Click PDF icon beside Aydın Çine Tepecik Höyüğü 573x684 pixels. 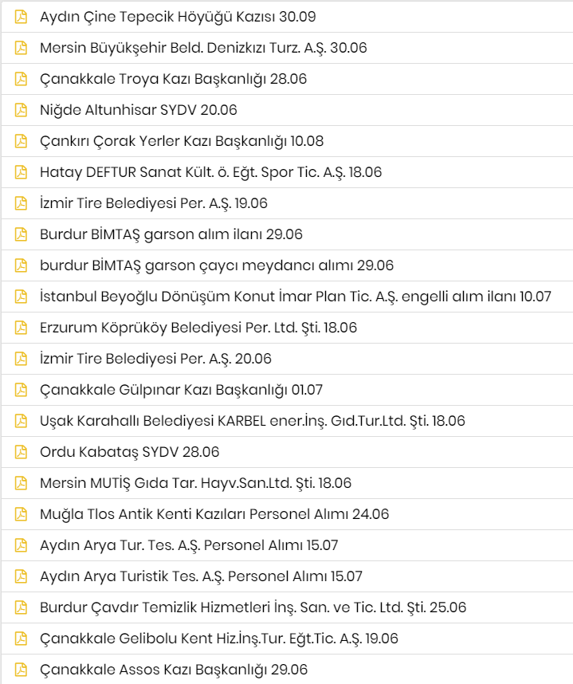[x=21, y=17]
